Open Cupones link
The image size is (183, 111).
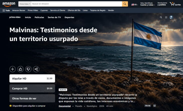pos(44,10)
